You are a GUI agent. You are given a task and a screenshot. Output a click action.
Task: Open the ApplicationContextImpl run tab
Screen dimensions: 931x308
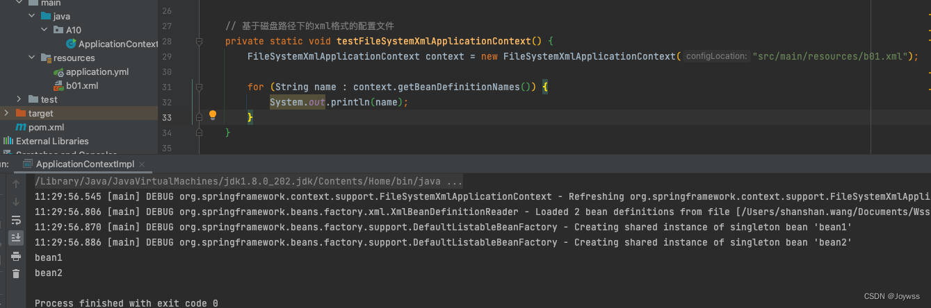(85, 164)
